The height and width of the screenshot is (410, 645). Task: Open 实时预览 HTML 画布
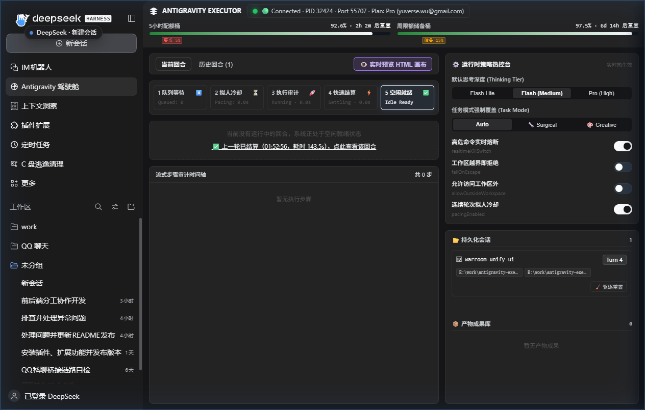click(x=393, y=64)
